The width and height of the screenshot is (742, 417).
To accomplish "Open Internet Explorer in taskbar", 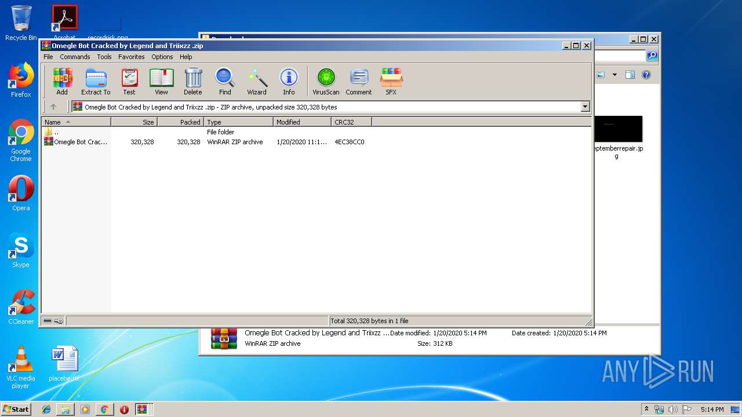I will pos(46,409).
